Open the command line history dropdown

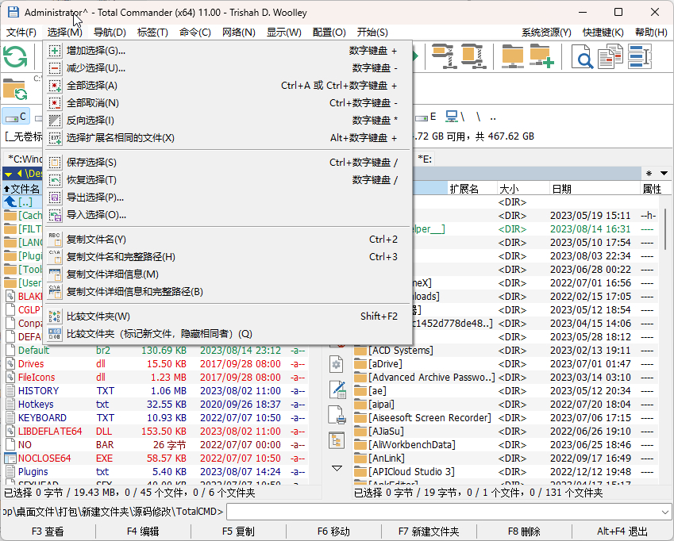tap(665, 512)
